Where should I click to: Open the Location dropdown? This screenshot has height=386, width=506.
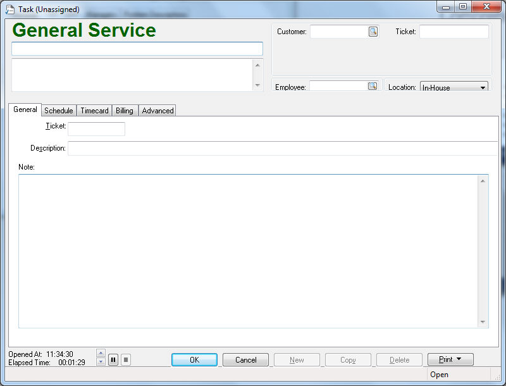pyautogui.click(x=484, y=87)
